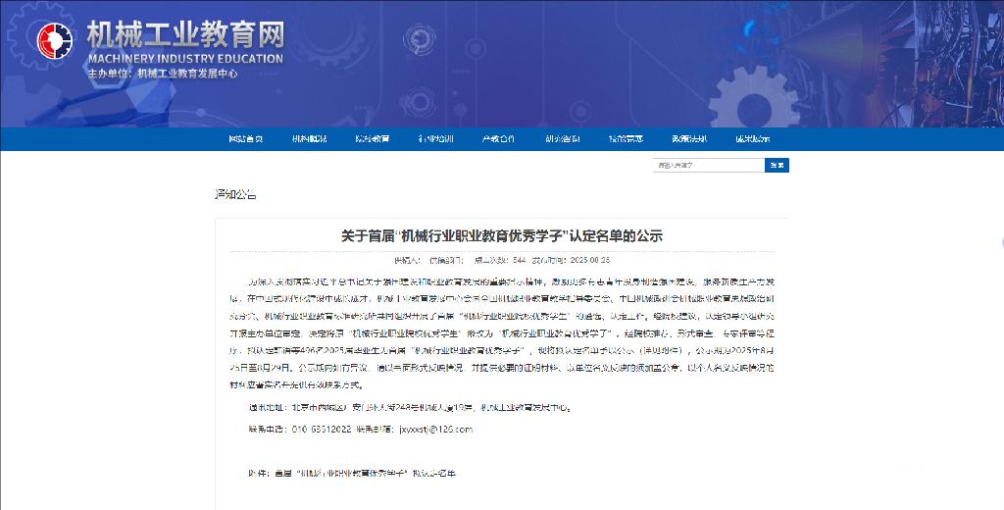Open the 成果展示 navigation item
The height and width of the screenshot is (510, 1004).
tap(752, 139)
